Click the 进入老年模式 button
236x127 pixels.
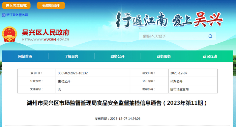tap(16, 6)
